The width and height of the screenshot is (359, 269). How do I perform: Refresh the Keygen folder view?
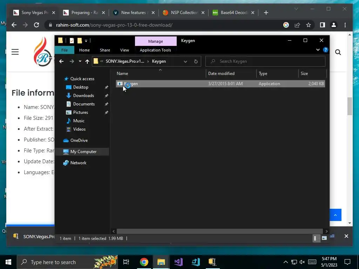click(x=196, y=61)
